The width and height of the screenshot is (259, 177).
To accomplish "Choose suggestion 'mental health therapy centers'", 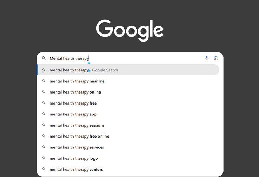I will click(x=128, y=169).
